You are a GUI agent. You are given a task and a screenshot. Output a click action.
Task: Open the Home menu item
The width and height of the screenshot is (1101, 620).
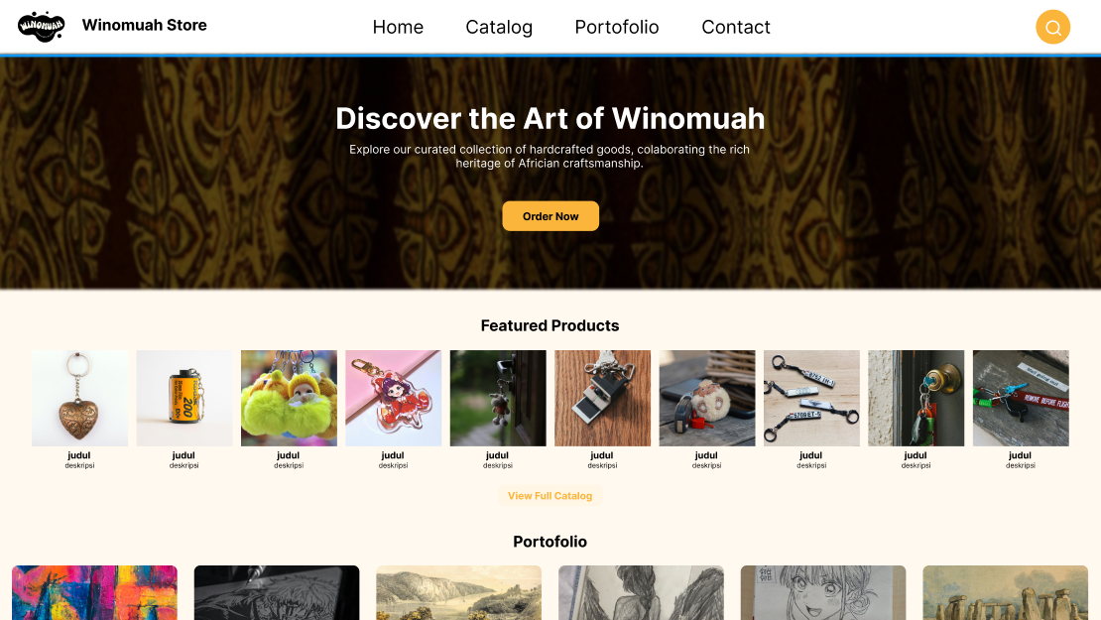tap(398, 27)
